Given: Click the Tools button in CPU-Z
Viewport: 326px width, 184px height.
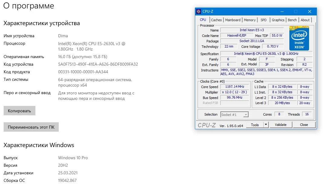Looking at the screenshot, I should tap(255, 125).
